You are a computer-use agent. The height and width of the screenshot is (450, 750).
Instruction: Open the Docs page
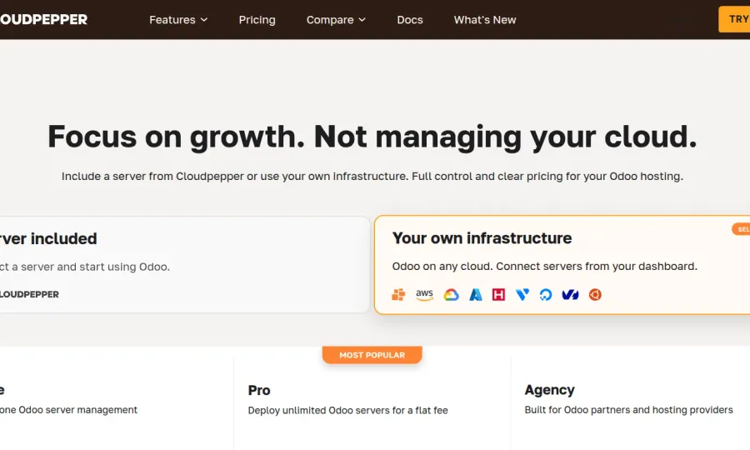tap(410, 20)
